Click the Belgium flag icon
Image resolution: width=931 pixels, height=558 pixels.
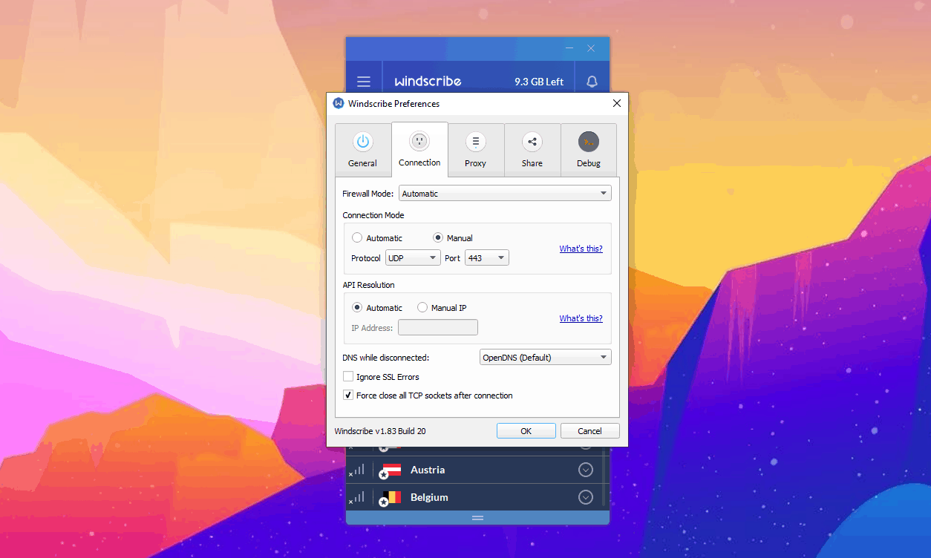tap(391, 498)
